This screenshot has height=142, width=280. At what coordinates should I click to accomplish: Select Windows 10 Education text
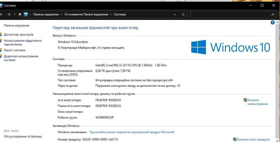coord(73,42)
